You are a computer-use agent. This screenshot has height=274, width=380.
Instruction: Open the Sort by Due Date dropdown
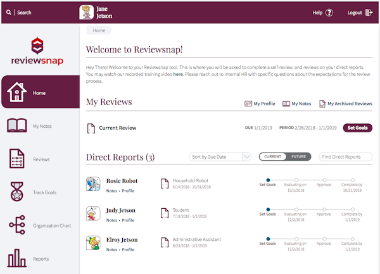(x=220, y=157)
